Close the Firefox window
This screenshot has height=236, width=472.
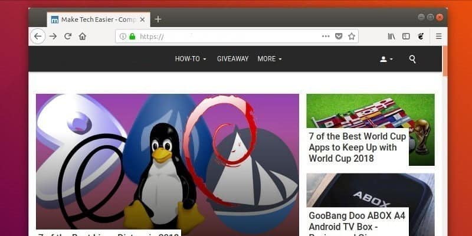click(x=440, y=17)
